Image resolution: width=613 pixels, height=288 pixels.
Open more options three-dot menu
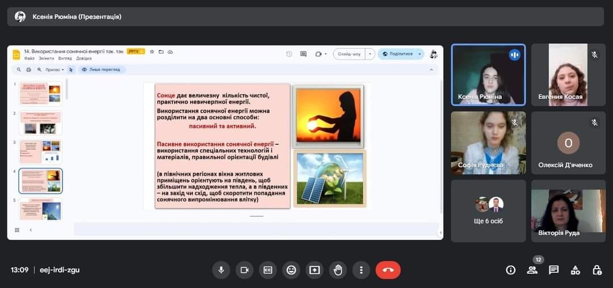(x=361, y=270)
